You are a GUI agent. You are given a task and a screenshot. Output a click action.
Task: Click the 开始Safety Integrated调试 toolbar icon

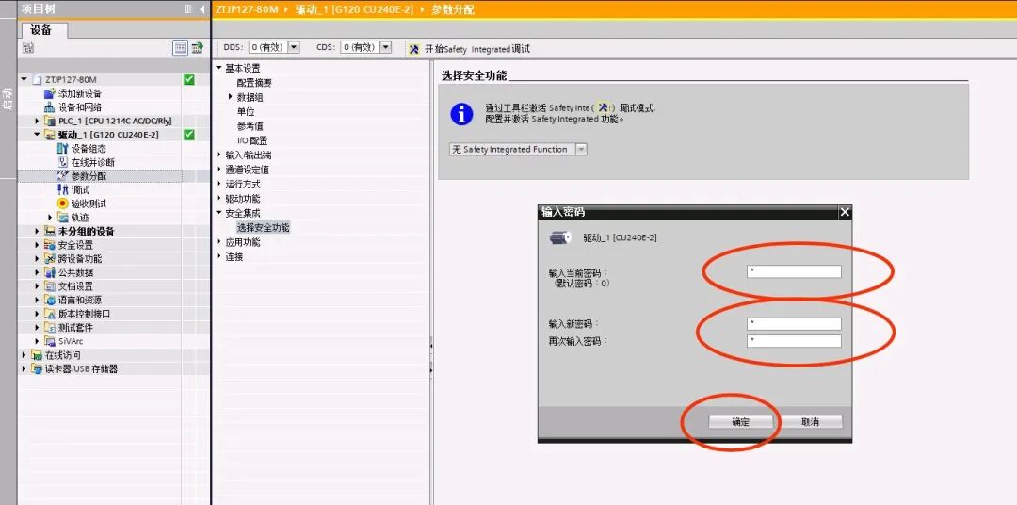click(414, 49)
